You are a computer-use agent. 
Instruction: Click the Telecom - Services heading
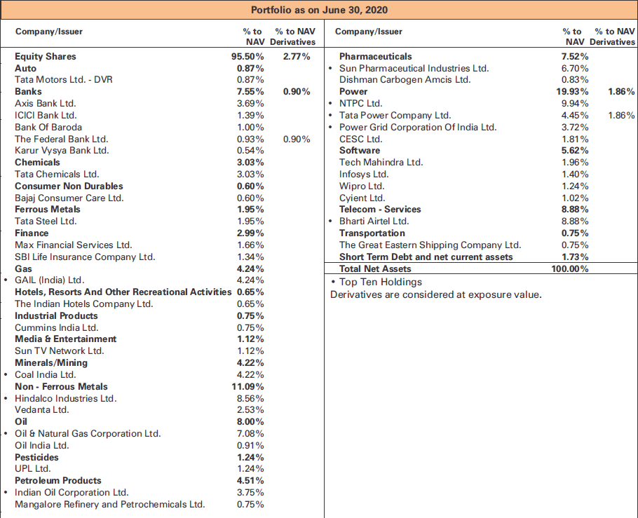tap(380, 209)
